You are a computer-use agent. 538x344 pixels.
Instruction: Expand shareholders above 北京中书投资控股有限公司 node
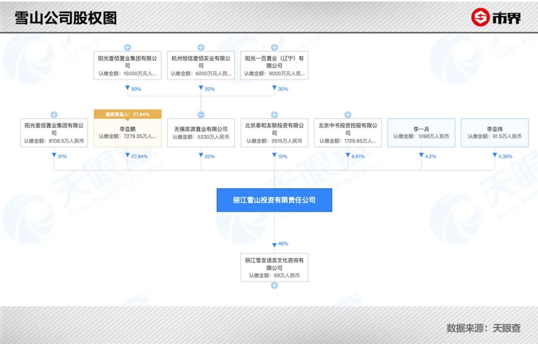click(348, 115)
